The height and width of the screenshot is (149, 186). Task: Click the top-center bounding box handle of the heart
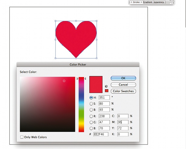76,21
